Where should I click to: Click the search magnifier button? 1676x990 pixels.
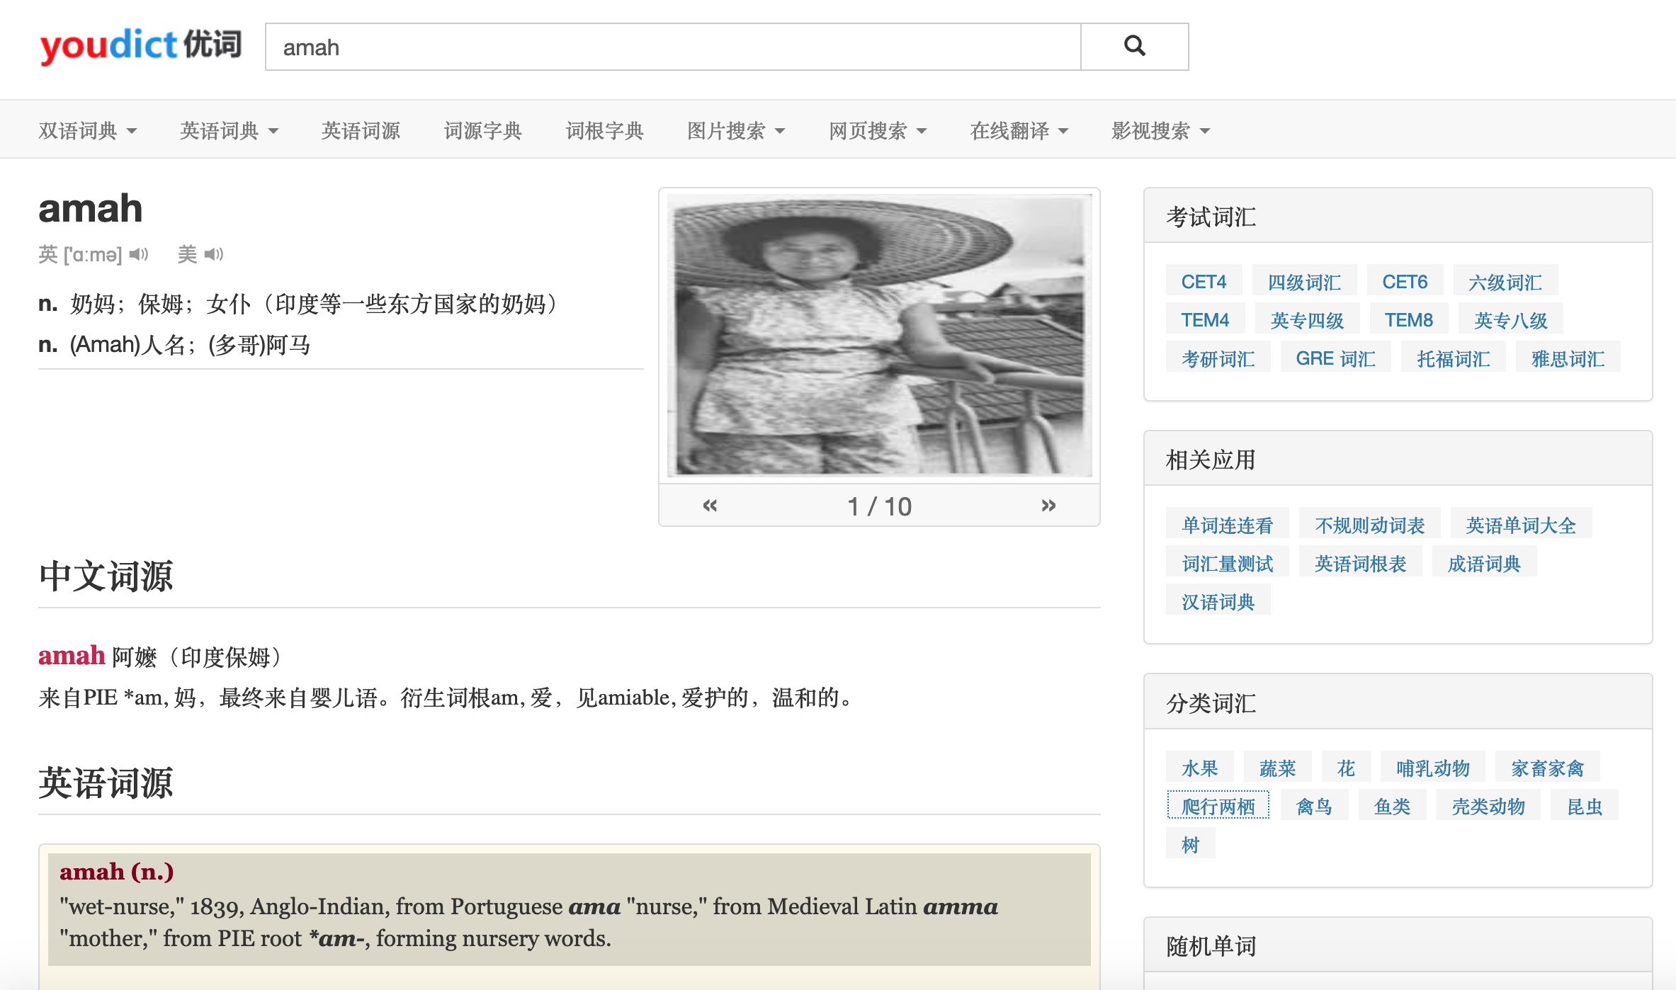click(x=1134, y=47)
